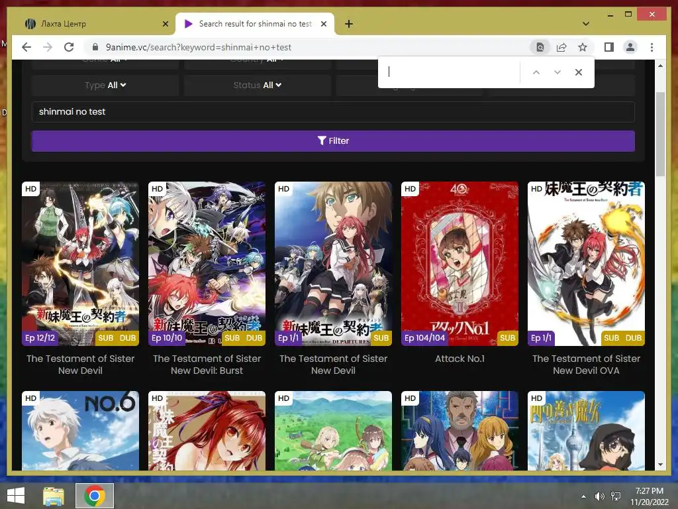Image resolution: width=678 pixels, height=509 pixels.
Task: Open the volume control tray icon
Action: coord(599,496)
